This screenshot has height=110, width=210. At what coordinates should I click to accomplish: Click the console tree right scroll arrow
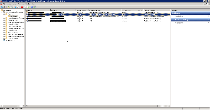coord(23,106)
